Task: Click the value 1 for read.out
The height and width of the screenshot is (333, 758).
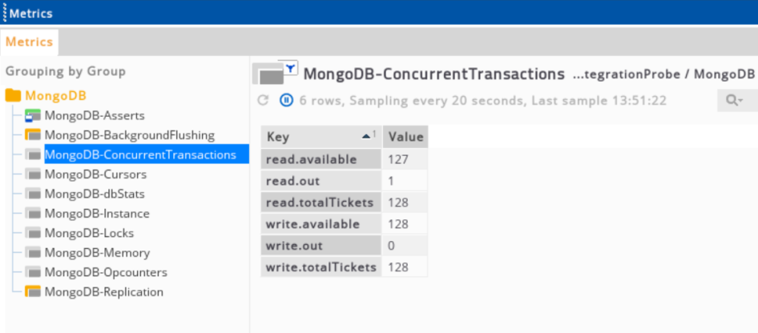Action: tap(405, 181)
